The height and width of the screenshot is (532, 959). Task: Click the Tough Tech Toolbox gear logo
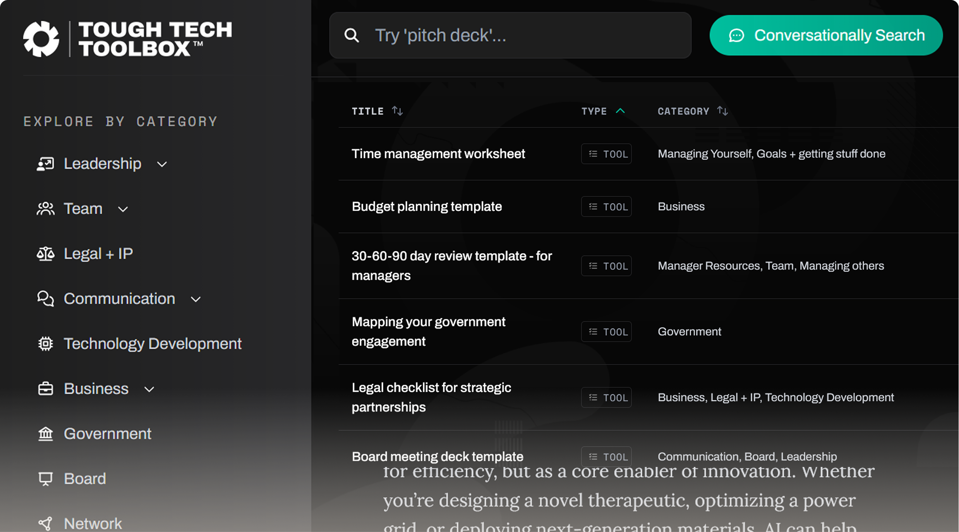tap(41, 39)
